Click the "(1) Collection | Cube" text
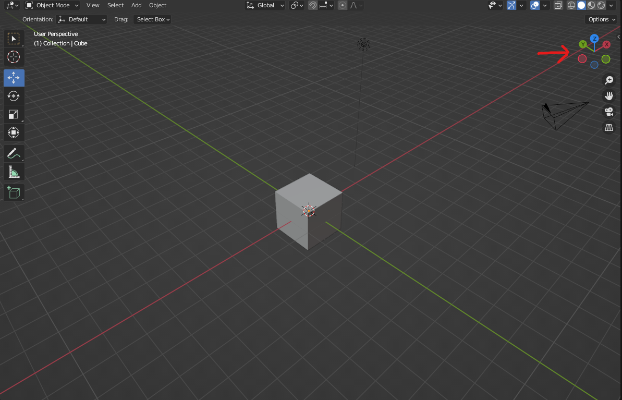This screenshot has height=400, width=622. [60, 44]
